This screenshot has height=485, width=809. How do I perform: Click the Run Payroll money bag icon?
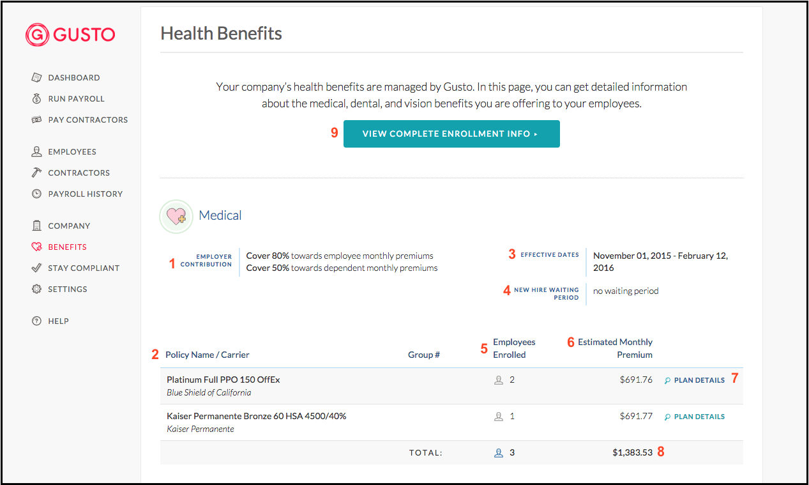tap(36, 98)
